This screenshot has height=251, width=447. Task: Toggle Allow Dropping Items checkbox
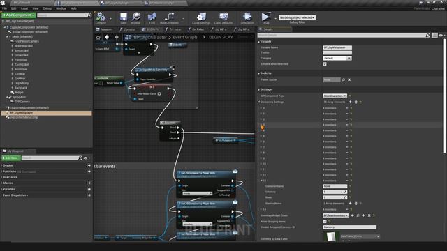(x=325, y=222)
